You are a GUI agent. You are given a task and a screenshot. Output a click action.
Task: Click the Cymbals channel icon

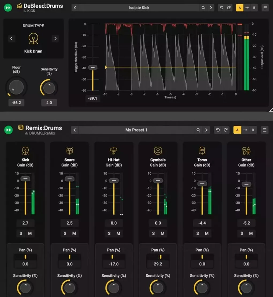pyautogui.click(x=158, y=151)
